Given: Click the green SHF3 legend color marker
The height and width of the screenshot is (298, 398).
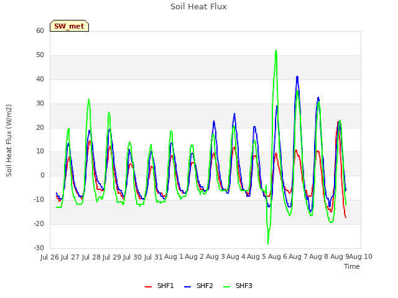Looking at the screenshot, I should [226, 287].
